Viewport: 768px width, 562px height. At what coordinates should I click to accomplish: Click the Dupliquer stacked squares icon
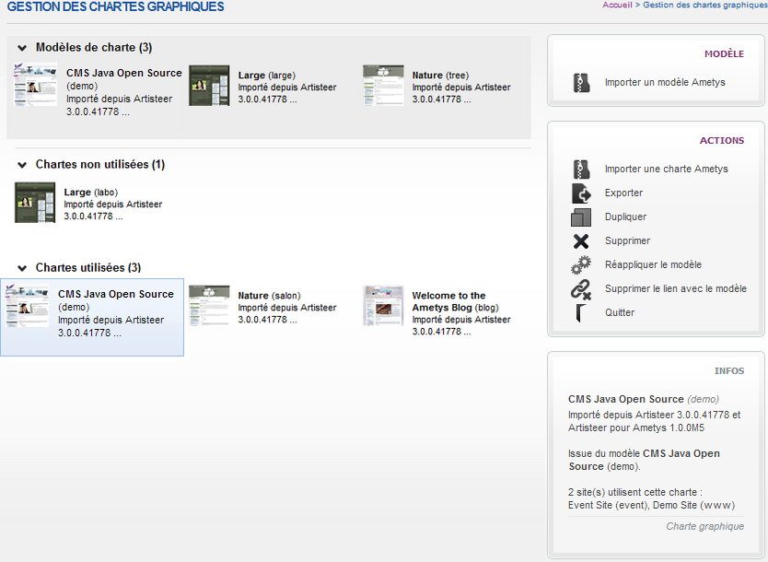(581, 217)
